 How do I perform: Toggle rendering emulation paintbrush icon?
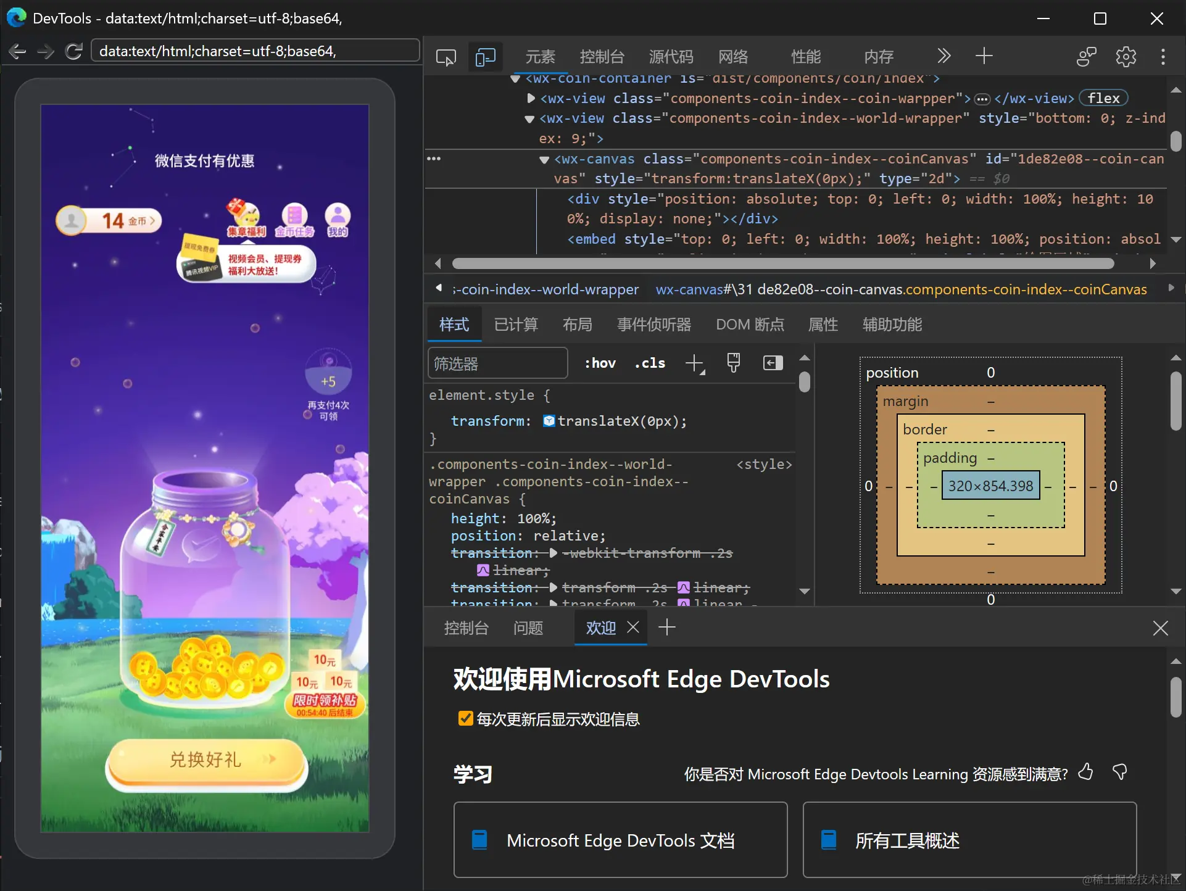(x=733, y=363)
